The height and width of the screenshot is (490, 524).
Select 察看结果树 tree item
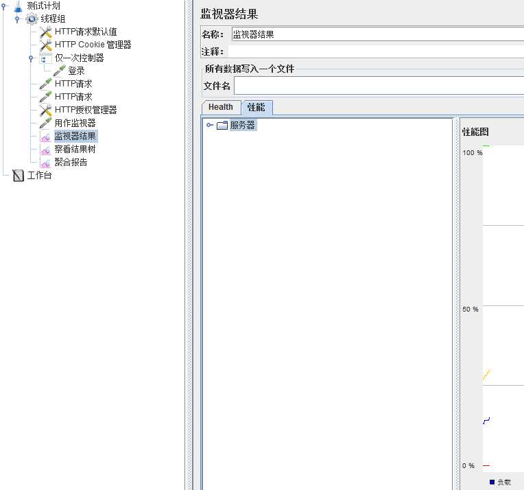(x=75, y=149)
